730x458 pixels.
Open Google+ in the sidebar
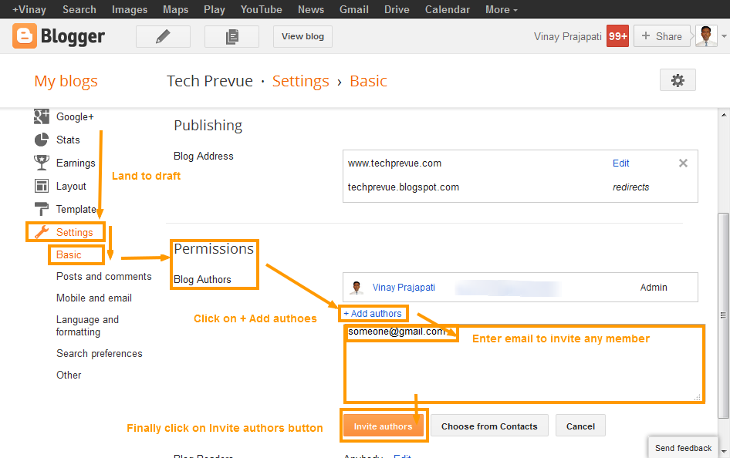[x=75, y=116]
